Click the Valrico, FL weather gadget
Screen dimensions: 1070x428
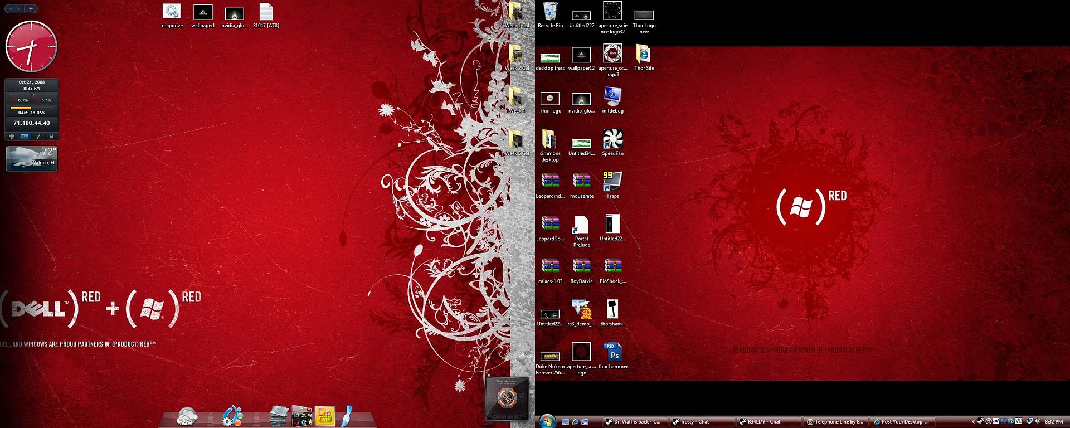tap(32, 158)
